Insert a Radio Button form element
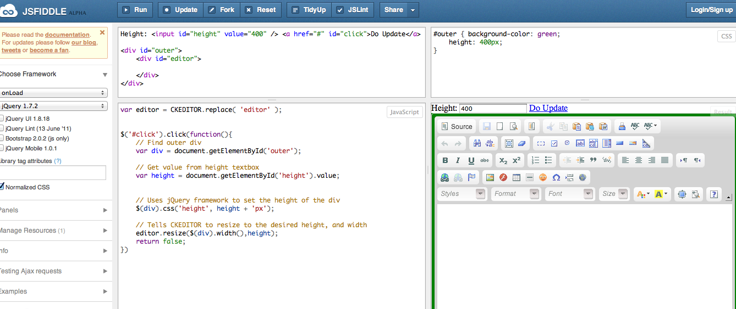The image size is (736, 309). tap(567, 143)
